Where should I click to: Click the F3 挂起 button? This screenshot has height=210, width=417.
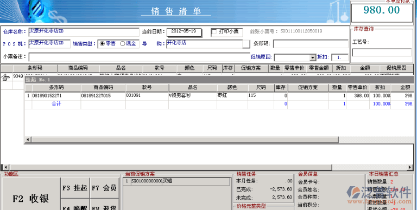pyautogui.click(x=75, y=188)
